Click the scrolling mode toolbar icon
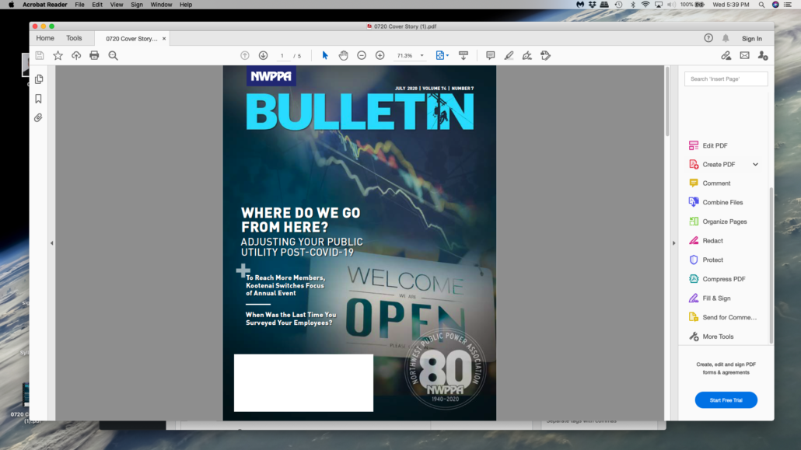 pyautogui.click(x=463, y=55)
